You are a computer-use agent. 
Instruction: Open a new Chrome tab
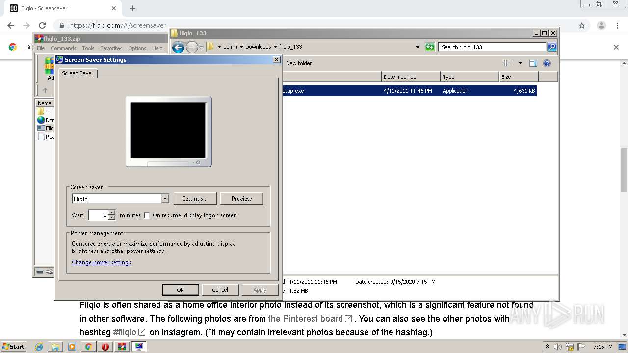coord(132,8)
